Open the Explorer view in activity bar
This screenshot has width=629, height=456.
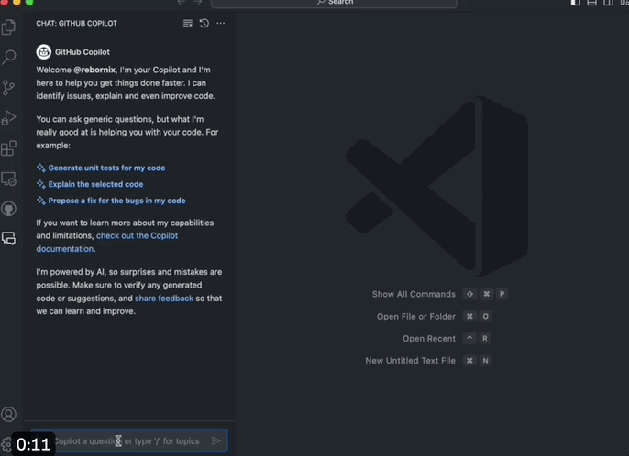click(8, 27)
